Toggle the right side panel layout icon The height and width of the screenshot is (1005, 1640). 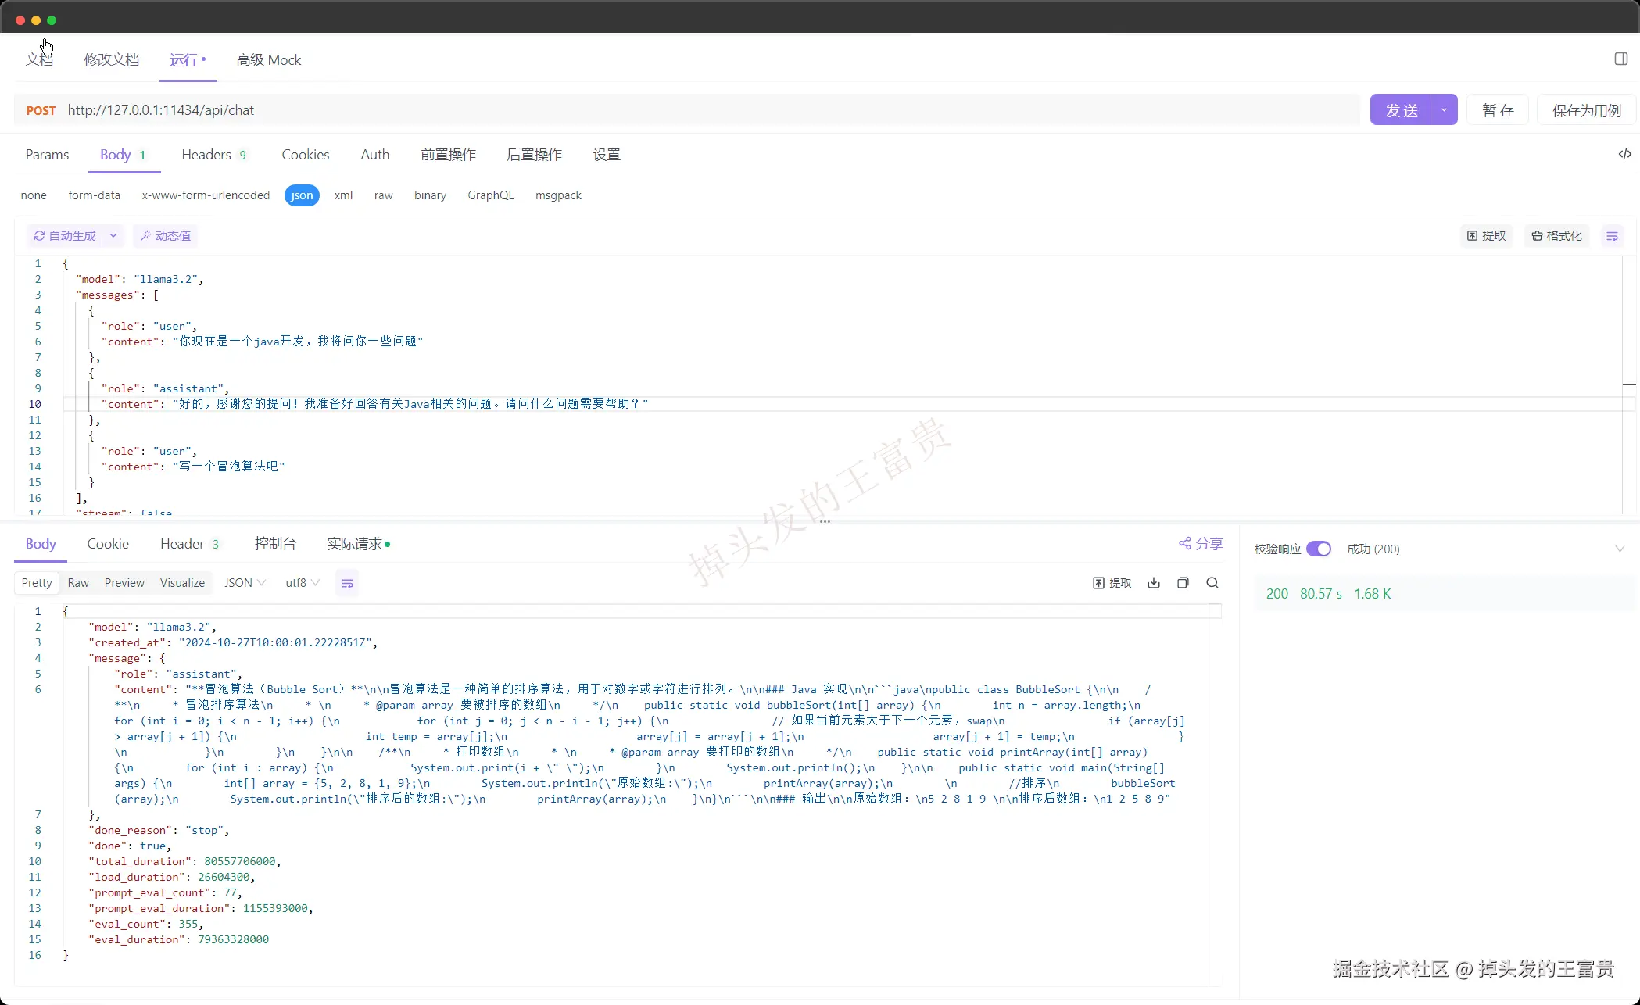(x=1620, y=59)
